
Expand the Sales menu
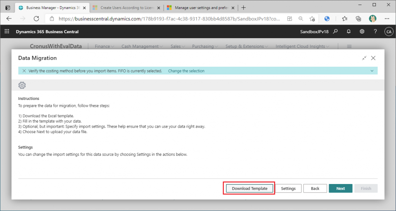point(178,46)
